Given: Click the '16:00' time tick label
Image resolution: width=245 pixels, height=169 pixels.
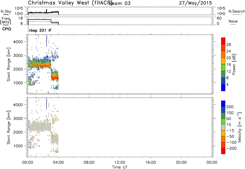Looking at the screenshot, I should [150, 163].
